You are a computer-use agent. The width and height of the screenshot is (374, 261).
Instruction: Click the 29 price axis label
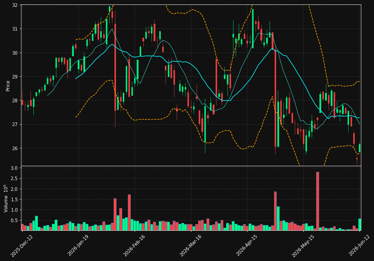(x=15, y=77)
